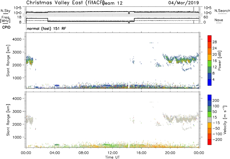Viewport: 230px width, 159px height.
Task: Click the 'Power [dB]' color bar label
Action: click(219, 61)
